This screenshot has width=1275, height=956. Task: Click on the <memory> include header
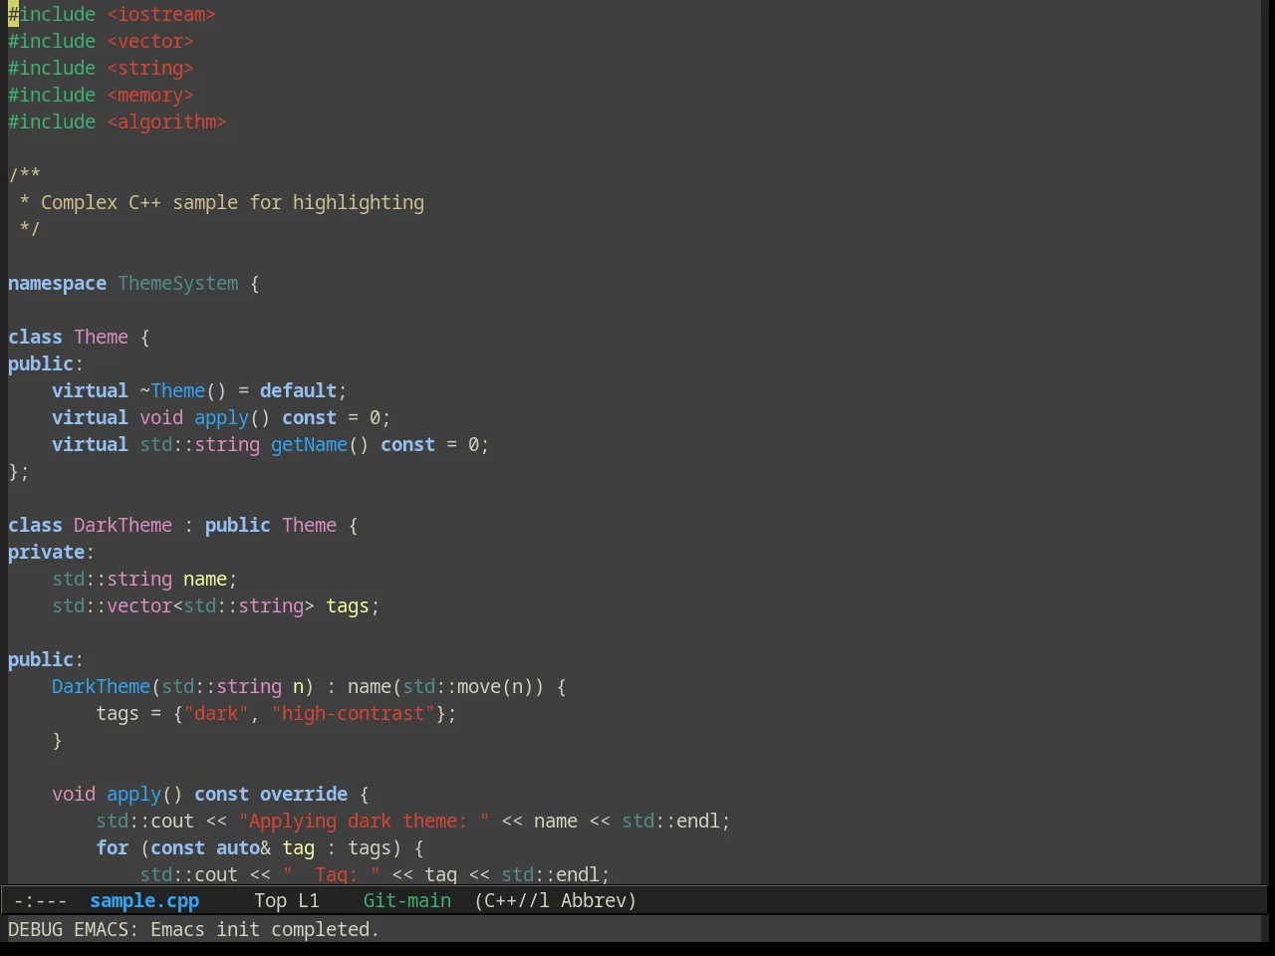[150, 96]
